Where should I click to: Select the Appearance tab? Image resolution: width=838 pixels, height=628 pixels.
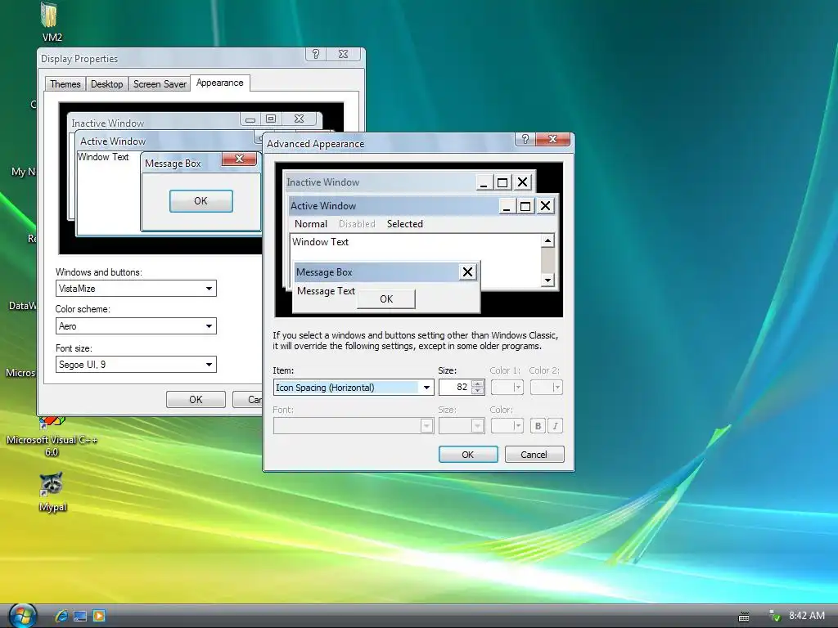219,83
